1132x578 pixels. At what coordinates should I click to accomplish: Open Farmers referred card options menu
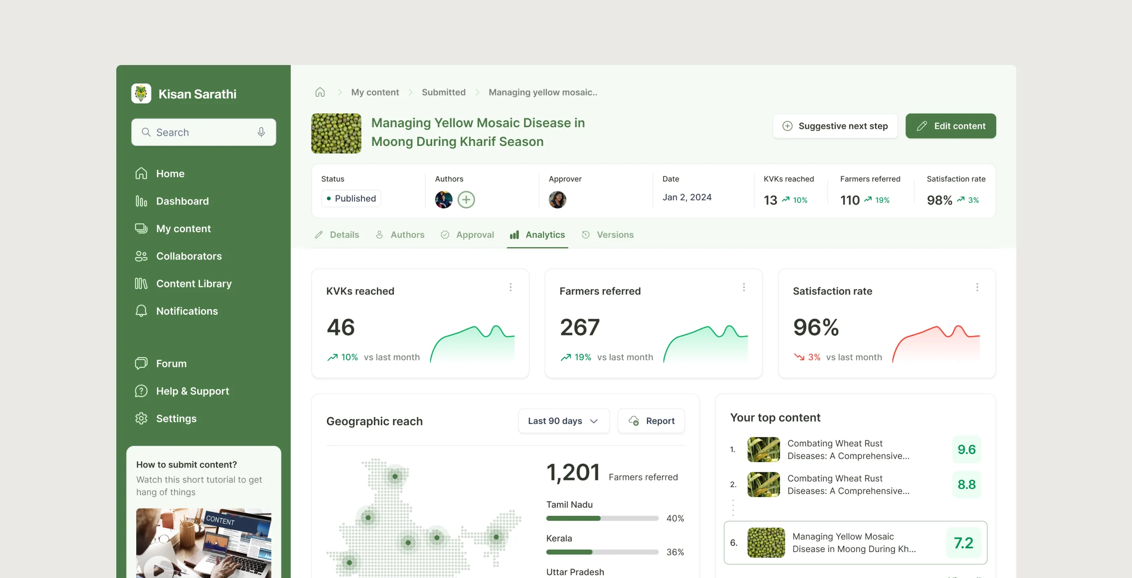744,287
